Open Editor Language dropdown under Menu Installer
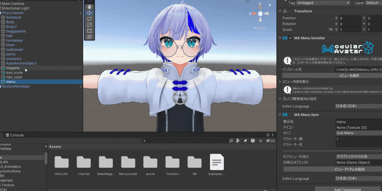The height and width of the screenshot is (191, 382). pos(358,106)
